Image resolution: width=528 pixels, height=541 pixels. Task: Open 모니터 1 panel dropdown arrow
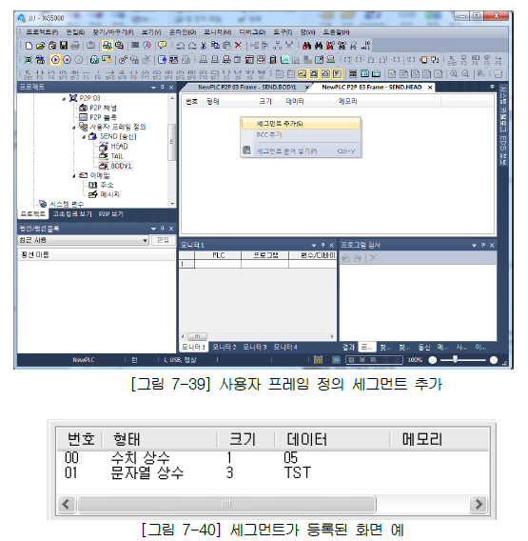[x=314, y=246]
